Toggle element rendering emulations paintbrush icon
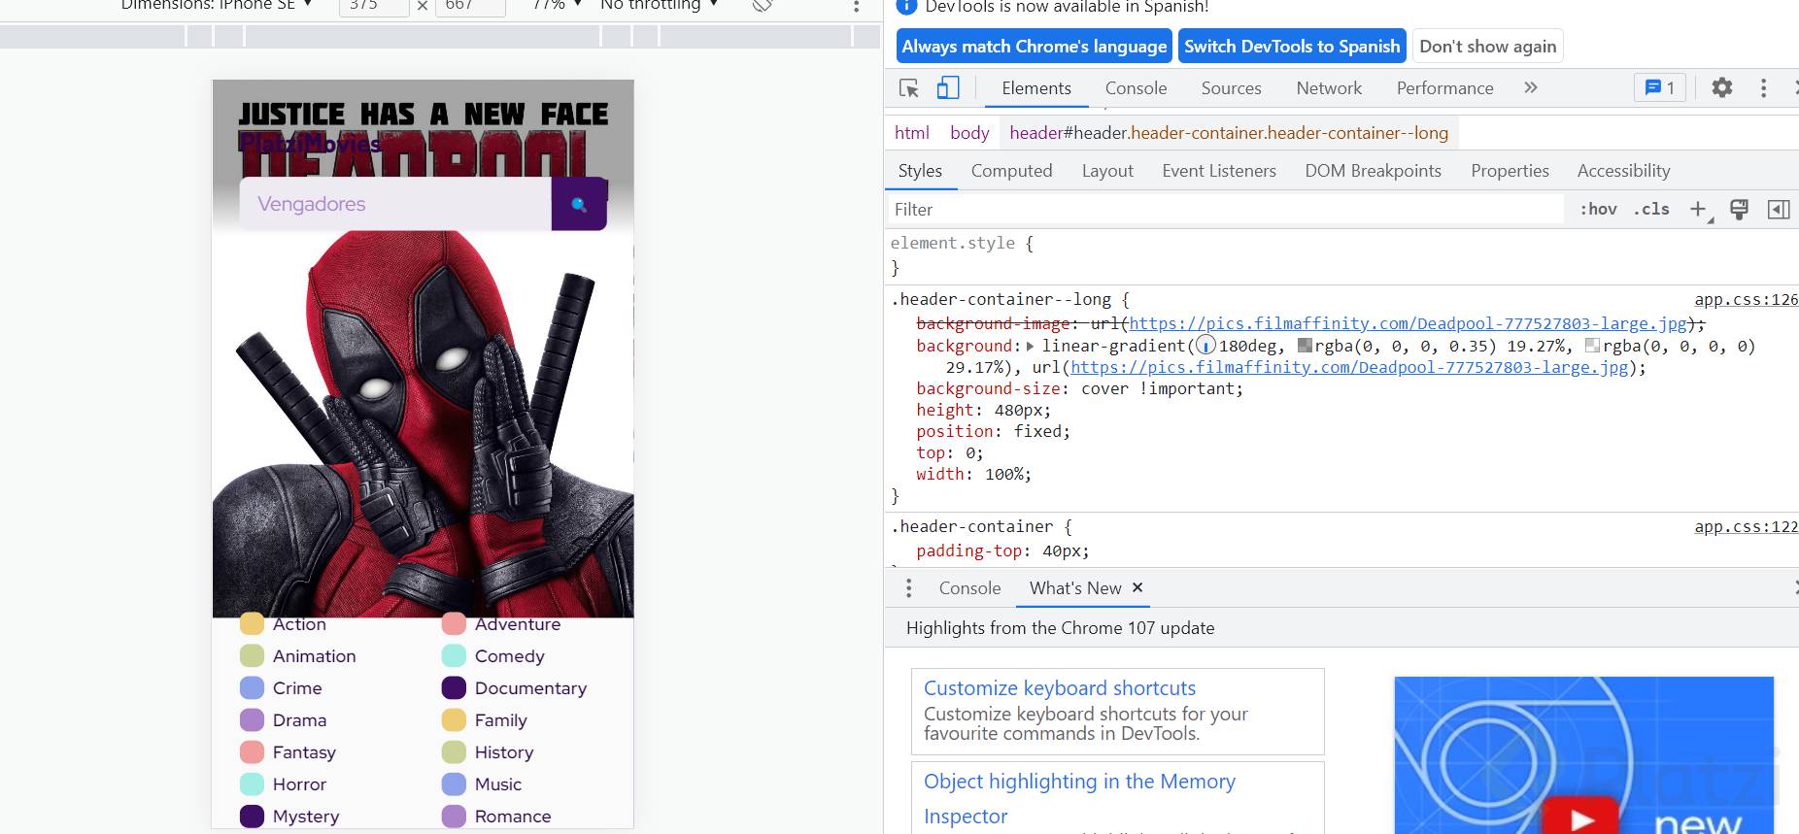 (1740, 210)
